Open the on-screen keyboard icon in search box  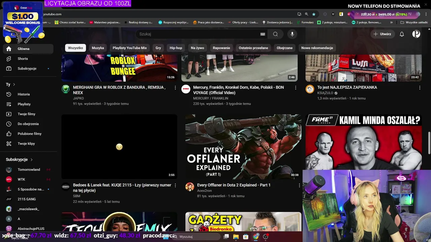[x=263, y=34]
